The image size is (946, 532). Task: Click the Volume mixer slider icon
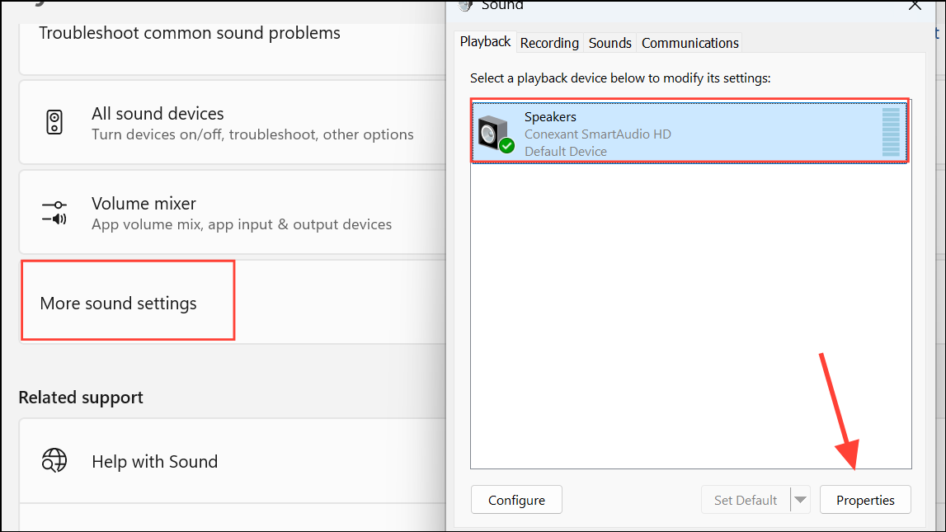click(x=54, y=213)
